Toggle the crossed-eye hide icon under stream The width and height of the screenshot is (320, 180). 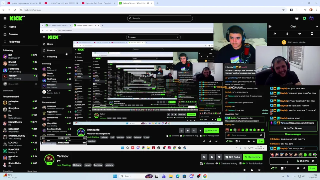(259, 170)
